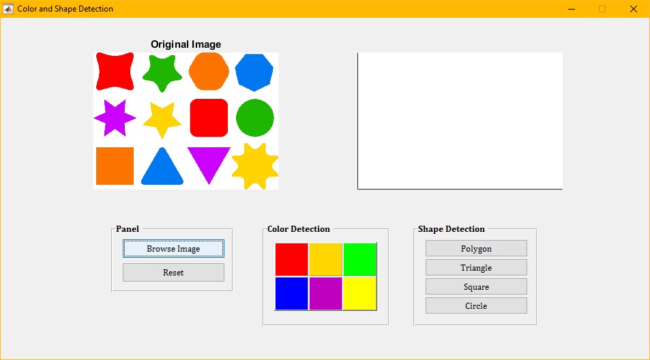The width and height of the screenshot is (650, 360).
Task: Run Circle shape detection
Action: 476,306
